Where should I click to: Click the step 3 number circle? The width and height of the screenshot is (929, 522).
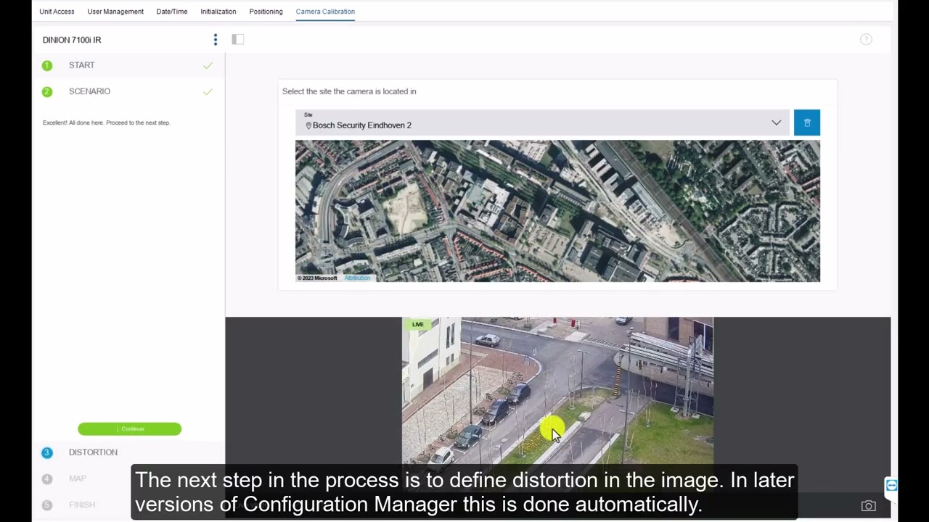47,452
